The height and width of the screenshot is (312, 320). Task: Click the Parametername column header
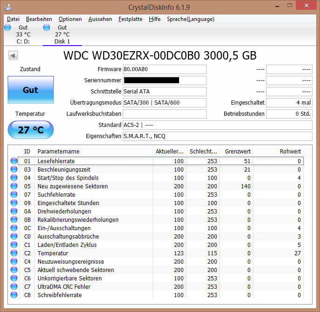[93, 152]
